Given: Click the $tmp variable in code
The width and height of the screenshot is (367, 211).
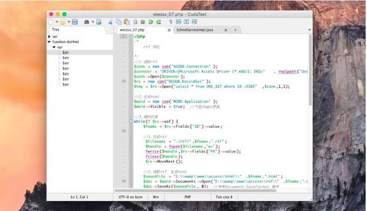Looking at the screenshot, I should pos(138,86).
